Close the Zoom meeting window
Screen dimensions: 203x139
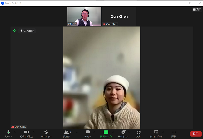pyautogui.click(x=200, y=3)
